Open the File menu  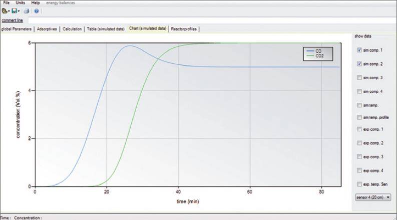[x=6, y=3]
